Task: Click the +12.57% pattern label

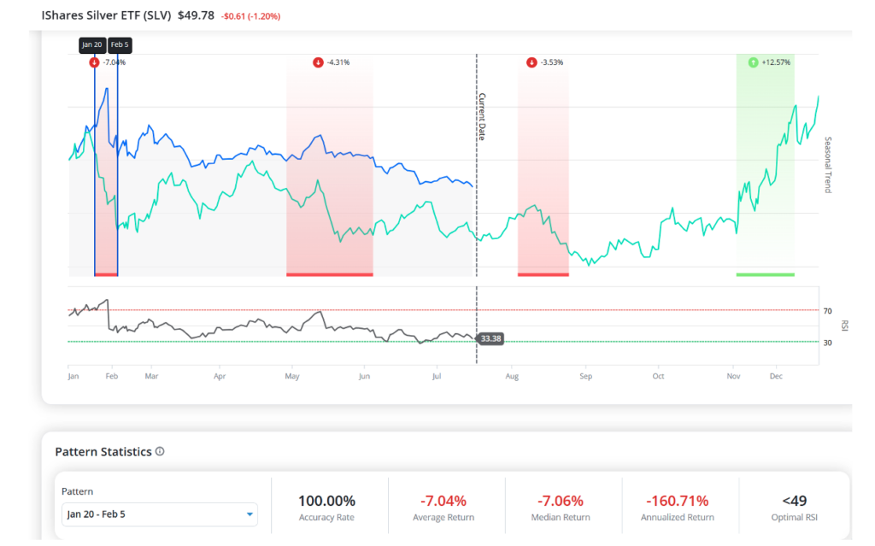Action: click(776, 62)
